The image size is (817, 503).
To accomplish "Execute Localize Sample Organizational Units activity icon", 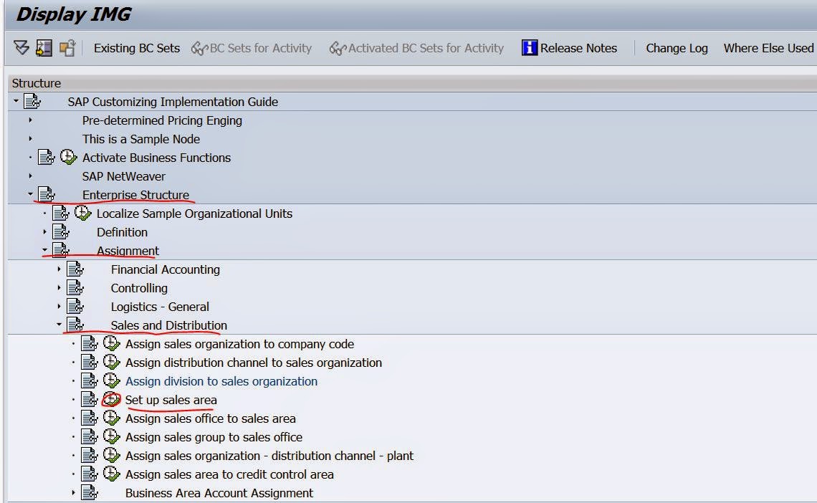I will 82,212.
